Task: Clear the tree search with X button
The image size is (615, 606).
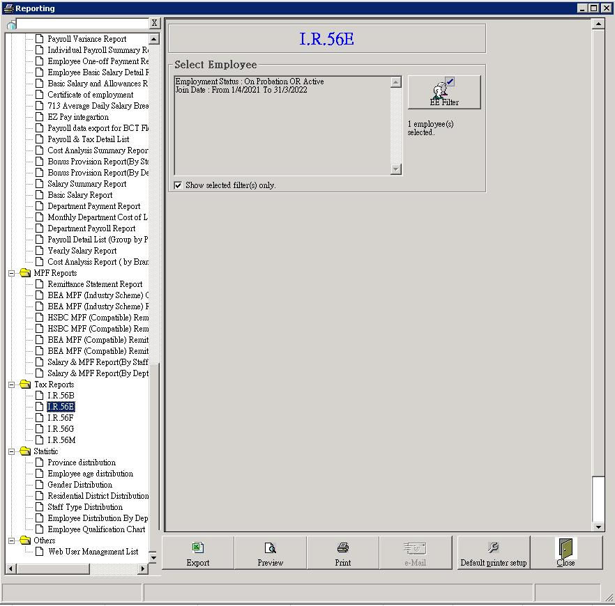Action: [x=155, y=24]
